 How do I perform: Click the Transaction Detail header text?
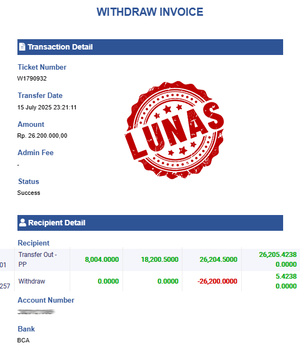click(x=60, y=47)
